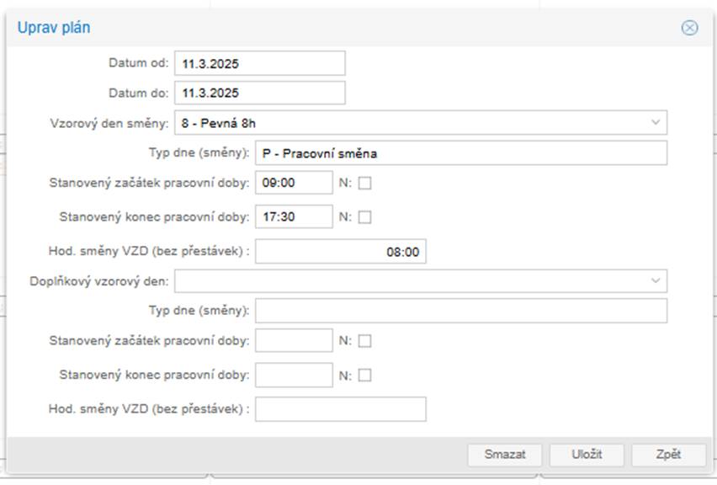Click the empty Stanovený začátek pracovní doby field
717x485 pixels.
(294, 341)
